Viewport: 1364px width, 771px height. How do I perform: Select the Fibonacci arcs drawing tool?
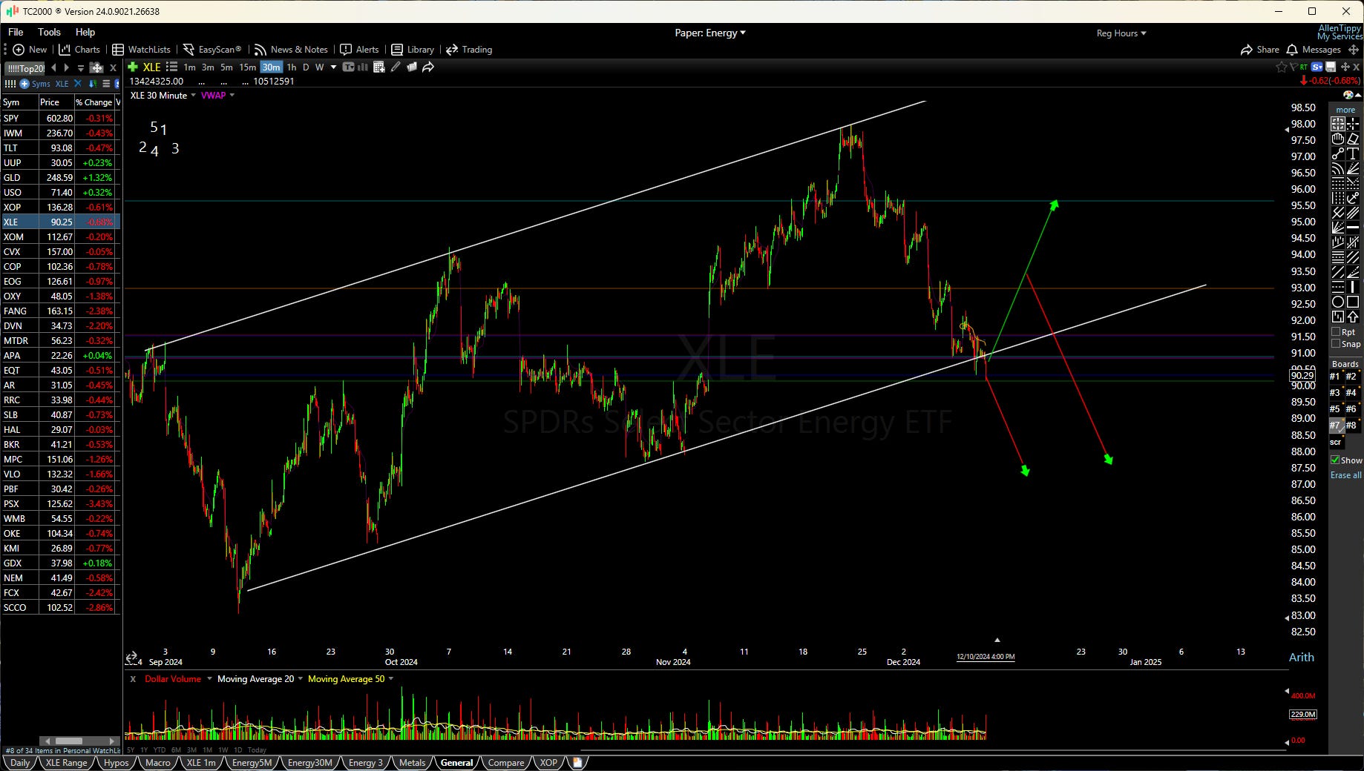tap(1338, 170)
